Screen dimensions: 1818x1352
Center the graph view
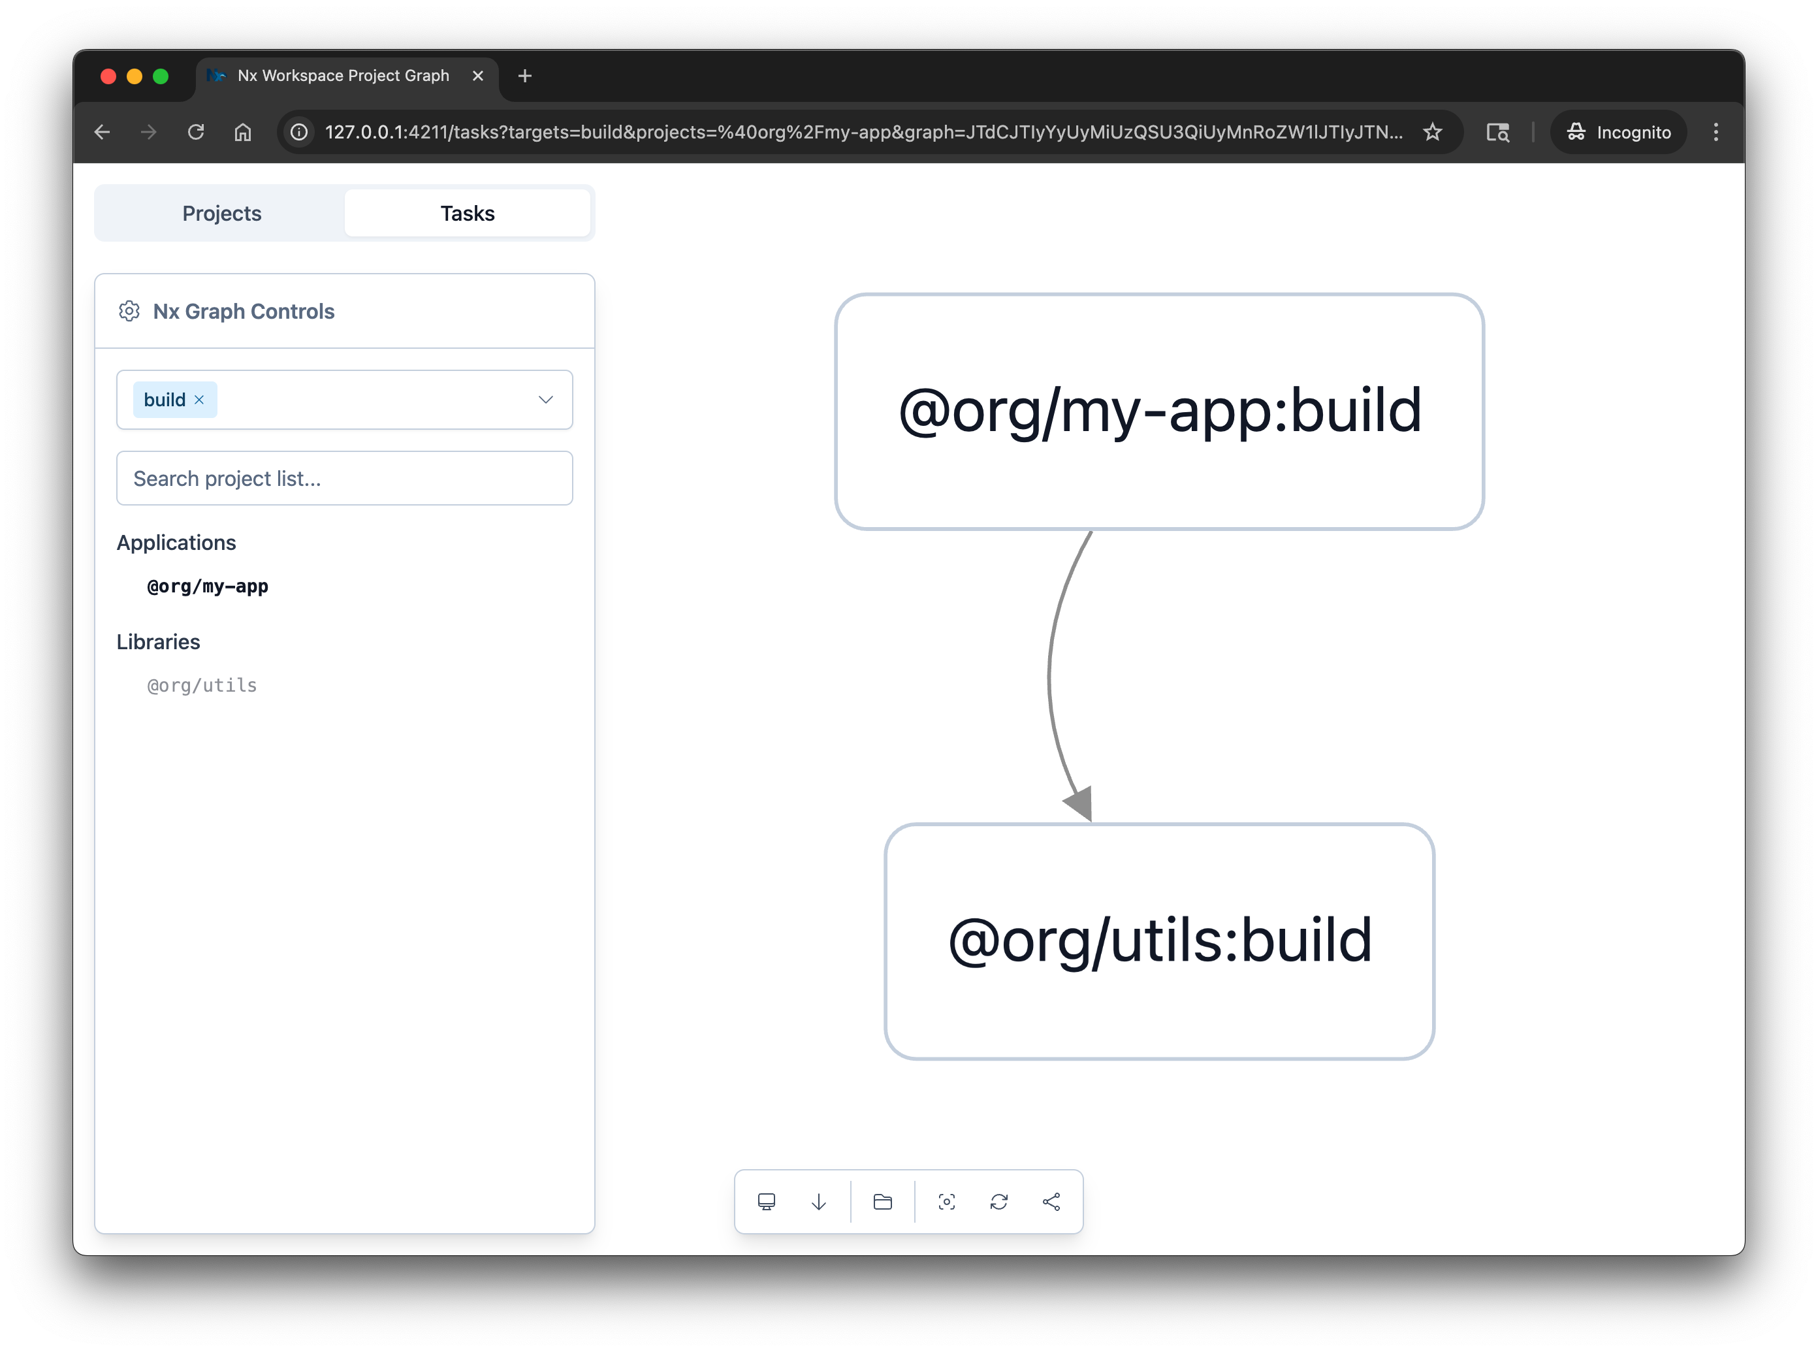point(947,1201)
